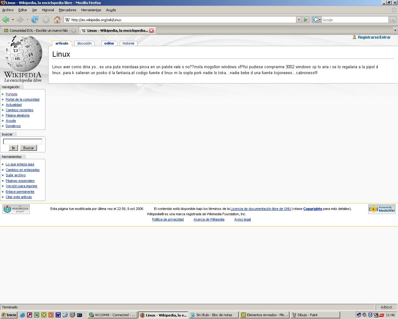
Task: Close the Comunidad EOL tab
Action: (74, 31)
